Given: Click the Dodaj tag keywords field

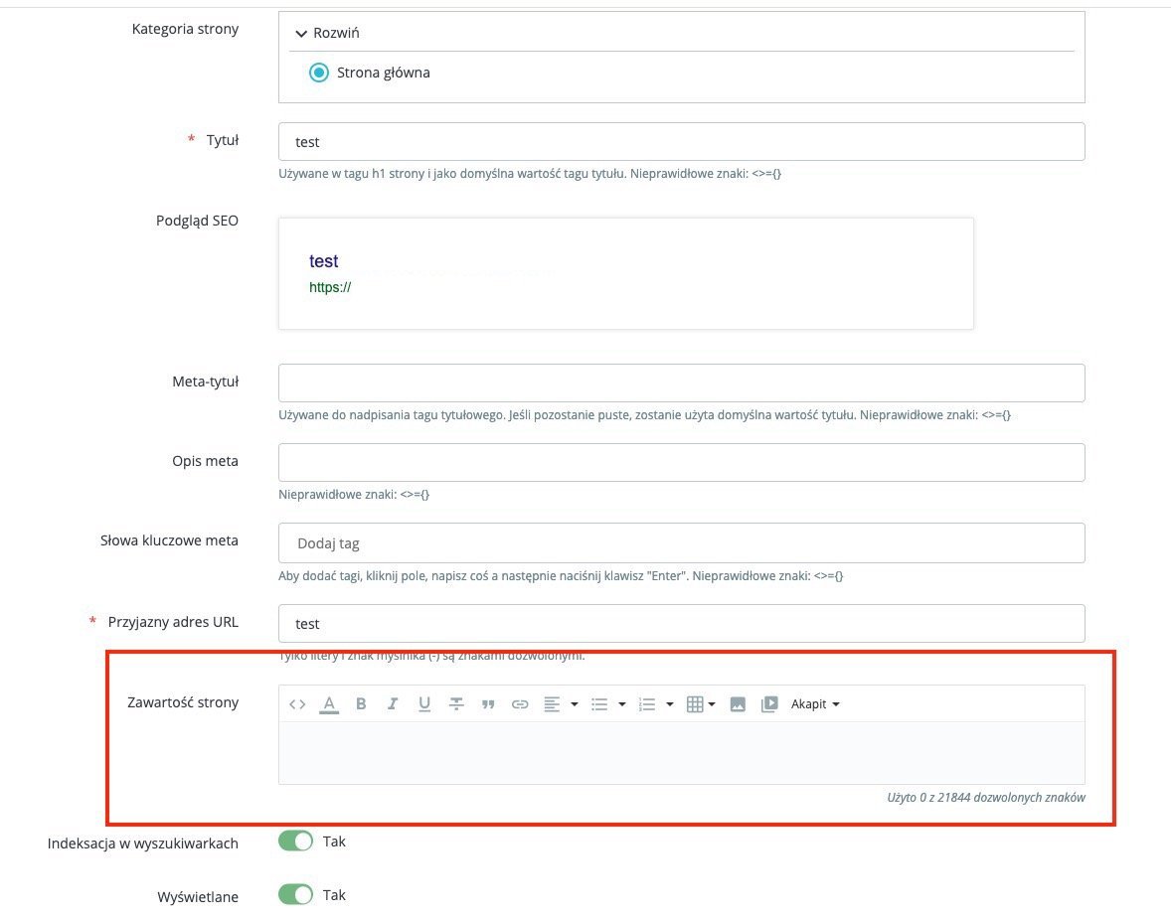Looking at the screenshot, I should pos(681,543).
